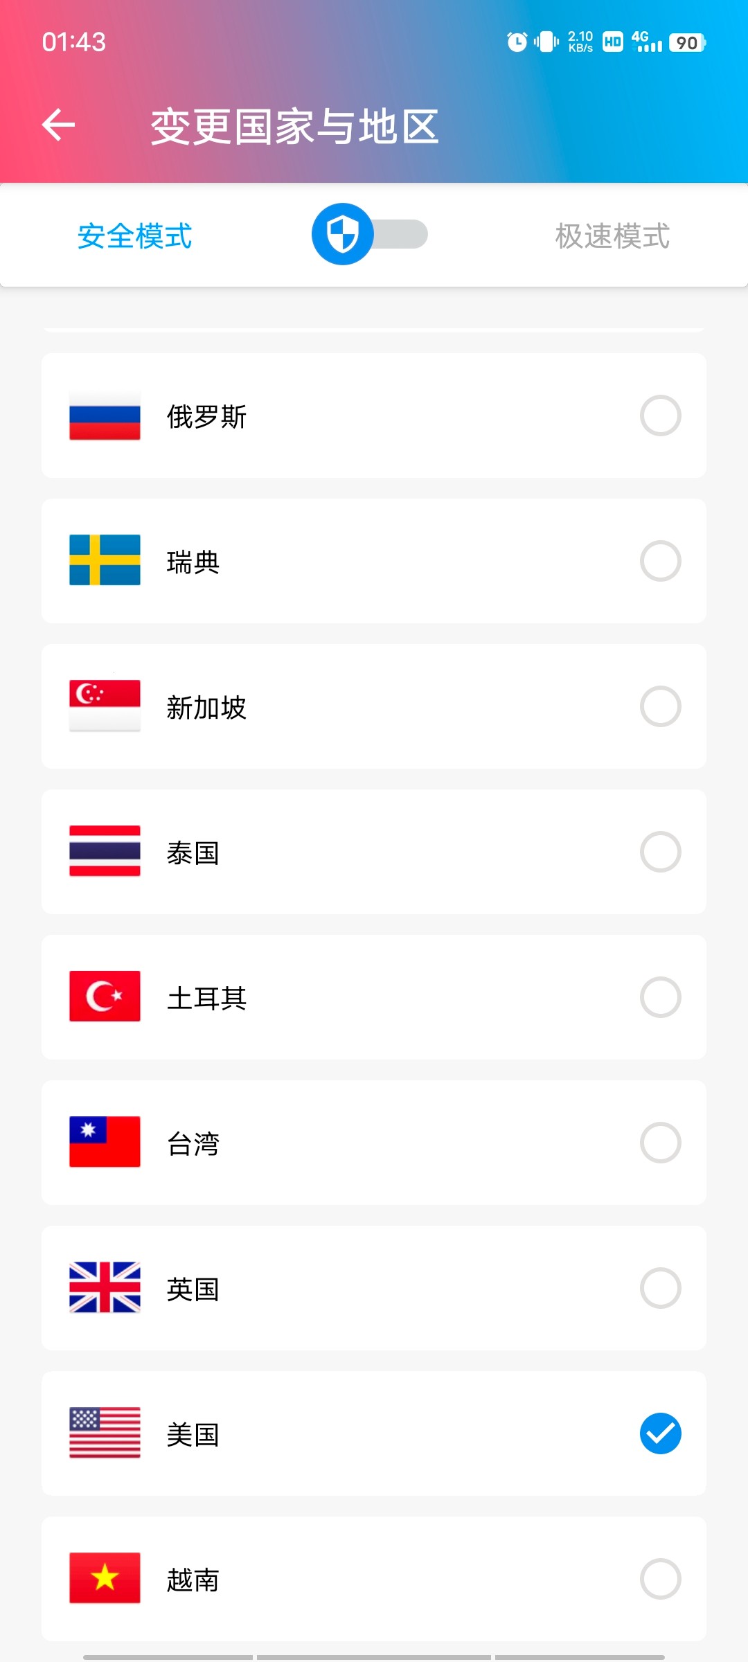Tap the battery indicator in status bar
This screenshot has height=1662, width=748.
click(x=687, y=43)
